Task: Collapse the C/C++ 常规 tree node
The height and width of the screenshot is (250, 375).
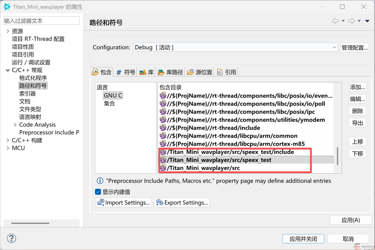Action: (x=8, y=70)
